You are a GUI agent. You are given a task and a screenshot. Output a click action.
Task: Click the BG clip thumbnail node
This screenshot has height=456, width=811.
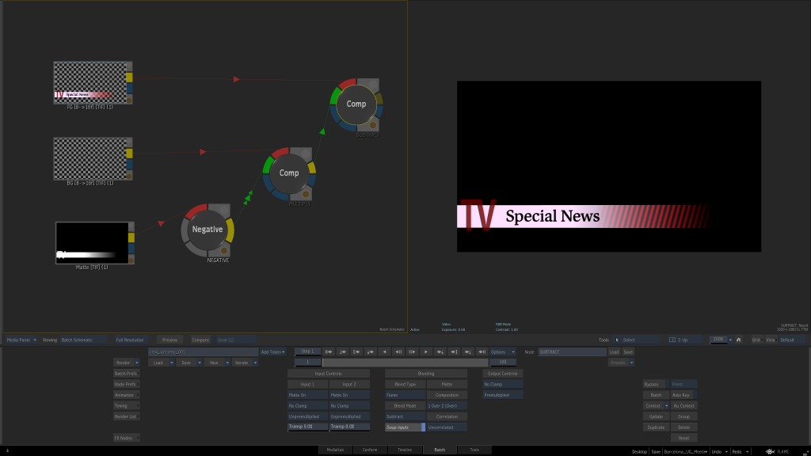(90, 158)
